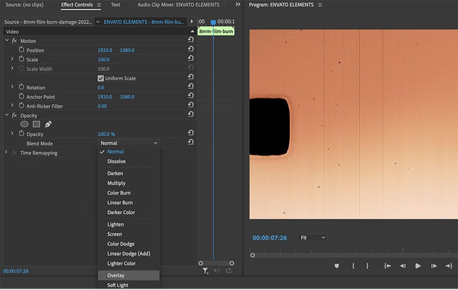Reset the Scale parameter
The height and width of the screenshot is (290, 458).
[191, 58]
